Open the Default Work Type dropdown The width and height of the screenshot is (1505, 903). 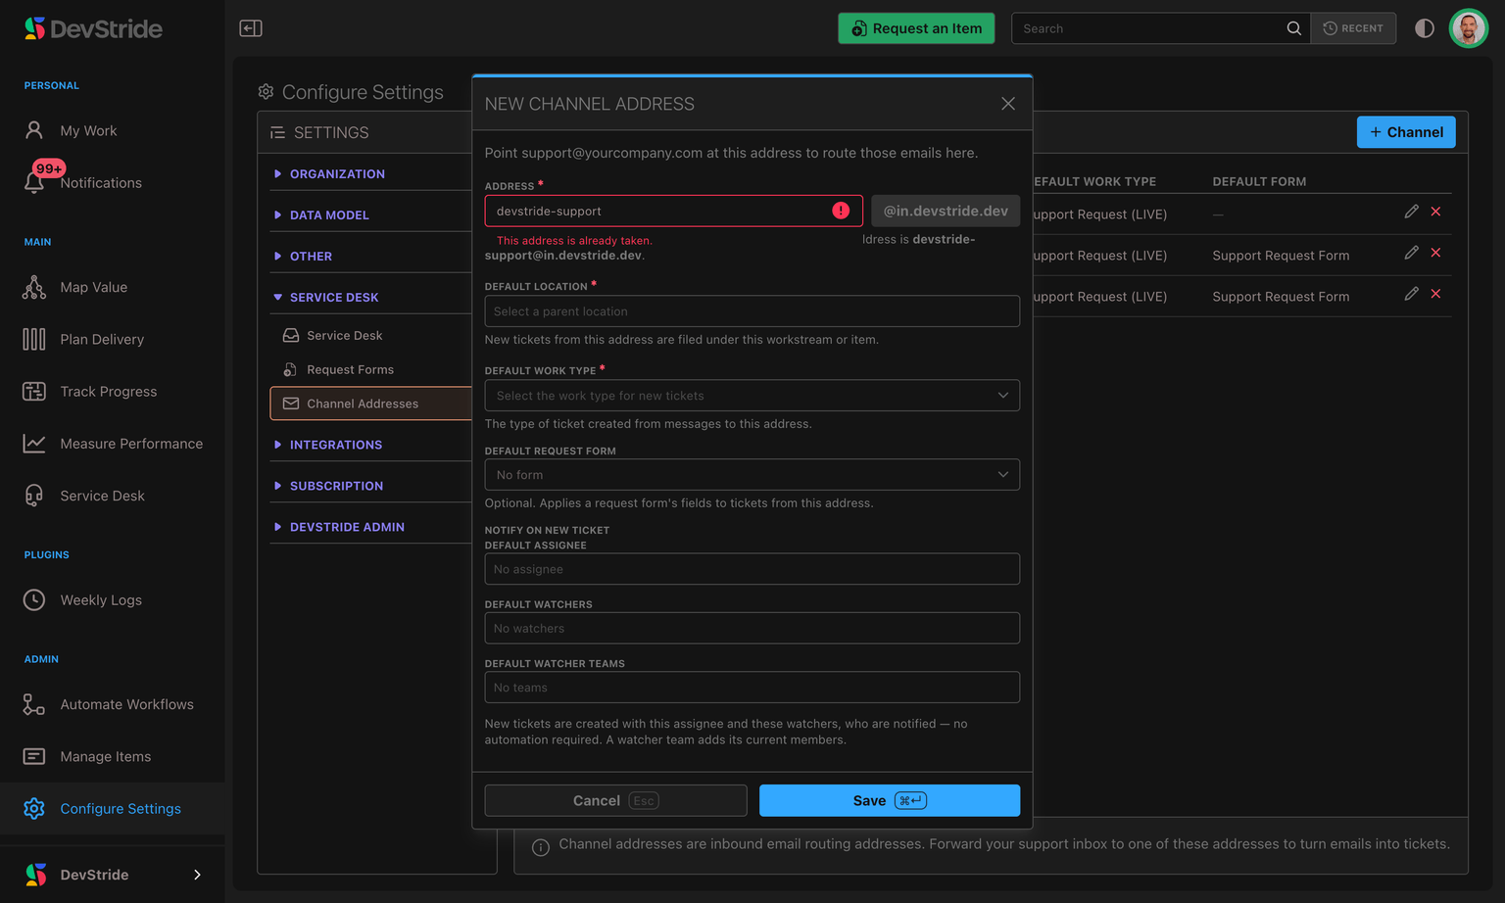[x=752, y=396]
